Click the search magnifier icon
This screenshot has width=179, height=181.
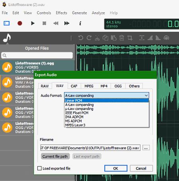[x=4, y=55]
